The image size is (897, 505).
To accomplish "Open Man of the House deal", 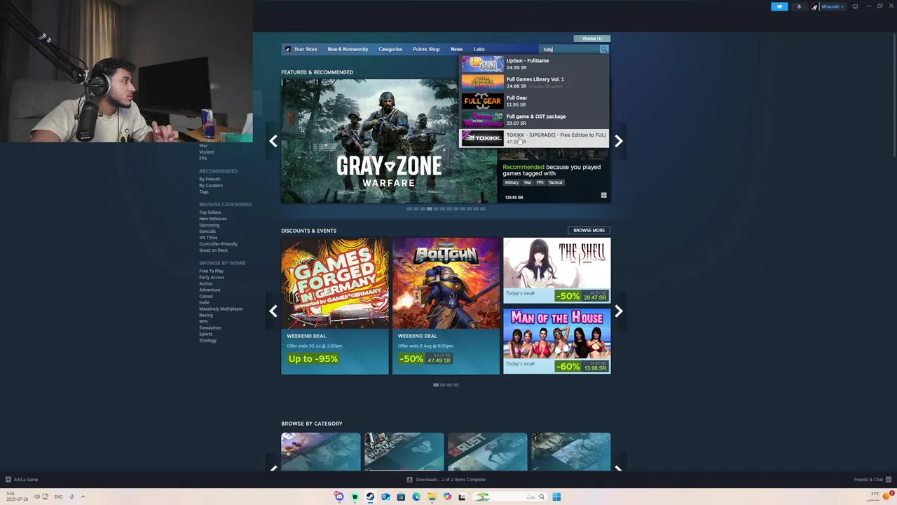I will pos(556,341).
